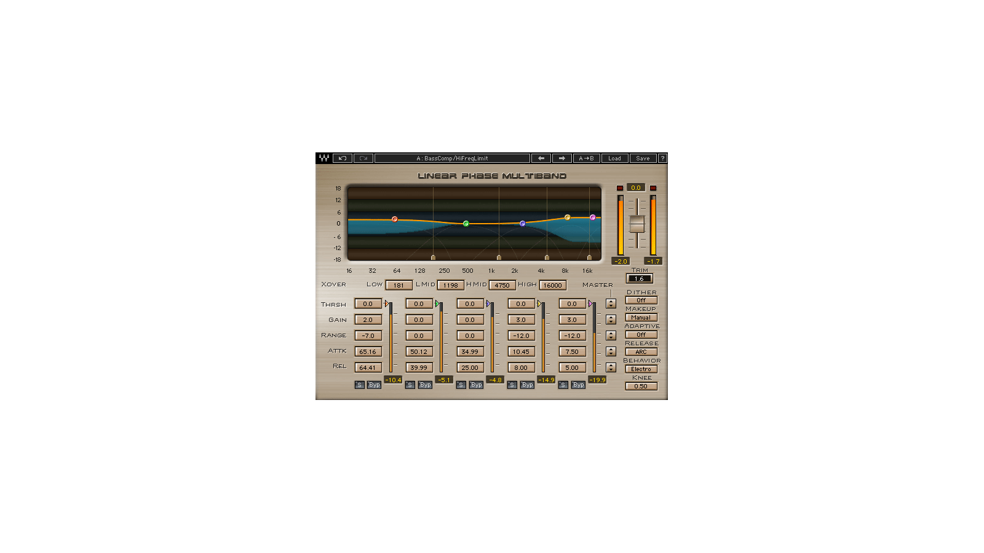Select the red low band marker on graph
This screenshot has height=553, width=984.
[x=395, y=219]
